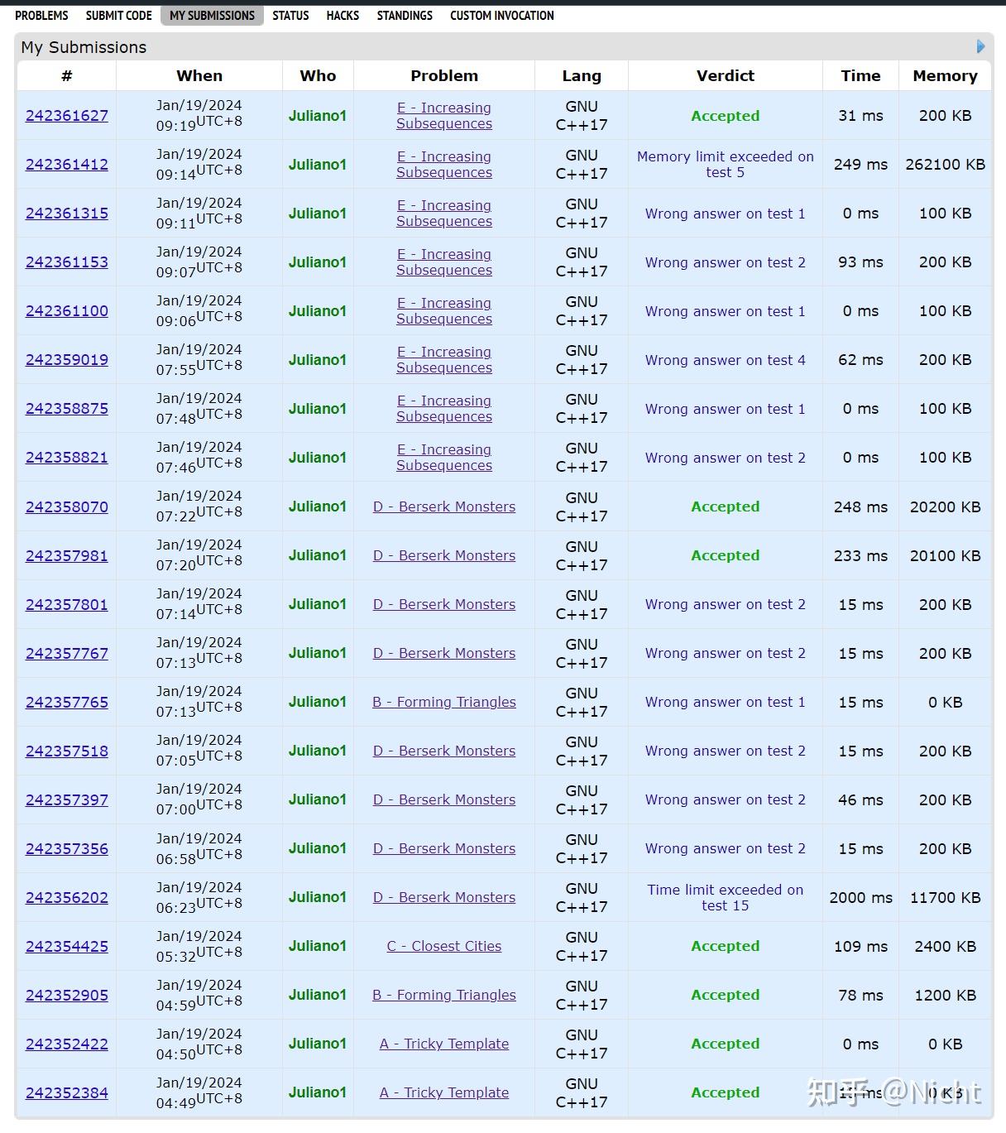
Task: Expand the My Submissions panel arrow
Action: (x=981, y=47)
